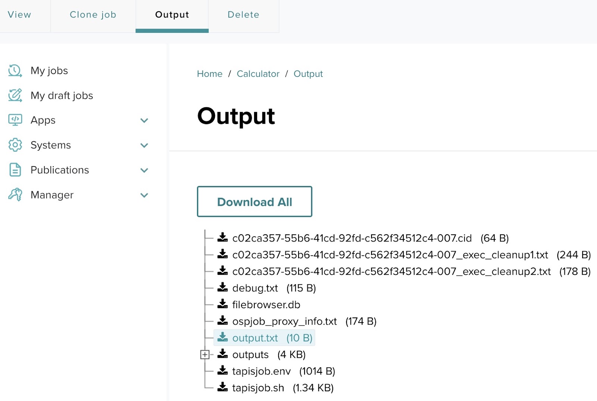Click the My draft jobs pencil icon

(15, 95)
